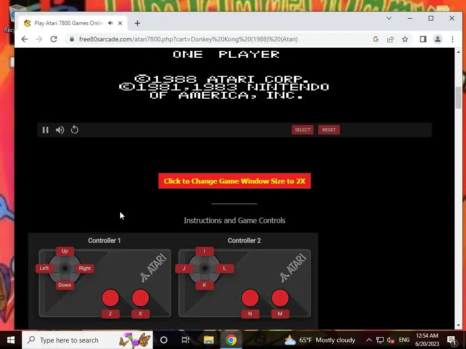Click the red fire button above M

point(280,298)
